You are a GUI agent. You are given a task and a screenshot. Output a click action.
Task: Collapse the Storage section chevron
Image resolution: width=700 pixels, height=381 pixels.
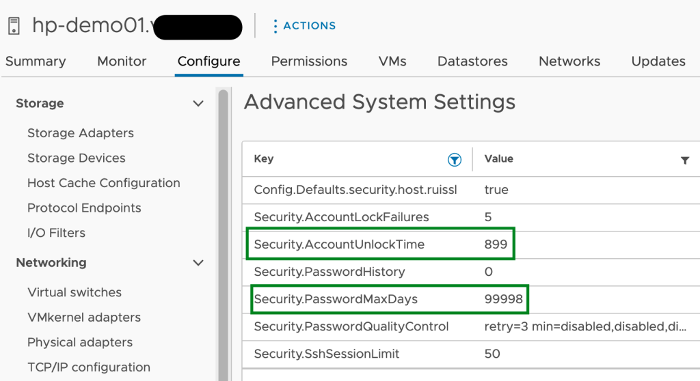coord(198,104)
